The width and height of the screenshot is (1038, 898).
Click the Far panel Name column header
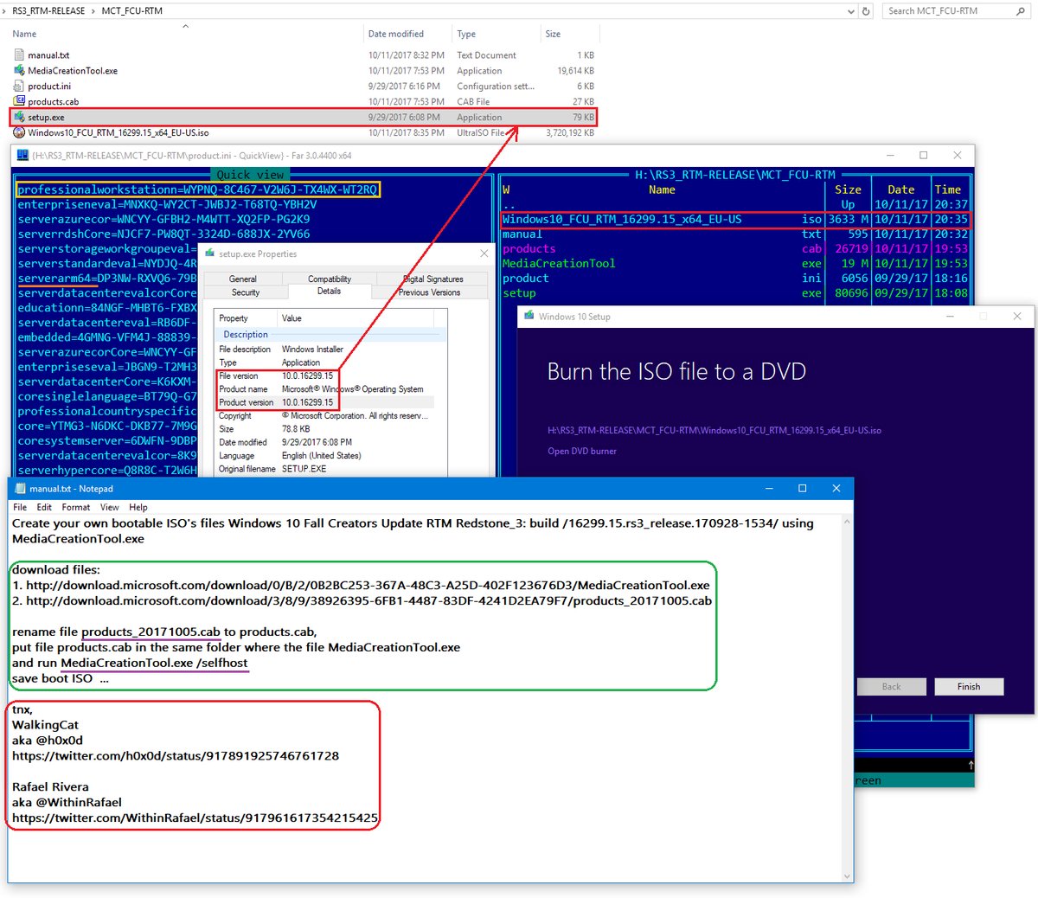pos(662,190)
